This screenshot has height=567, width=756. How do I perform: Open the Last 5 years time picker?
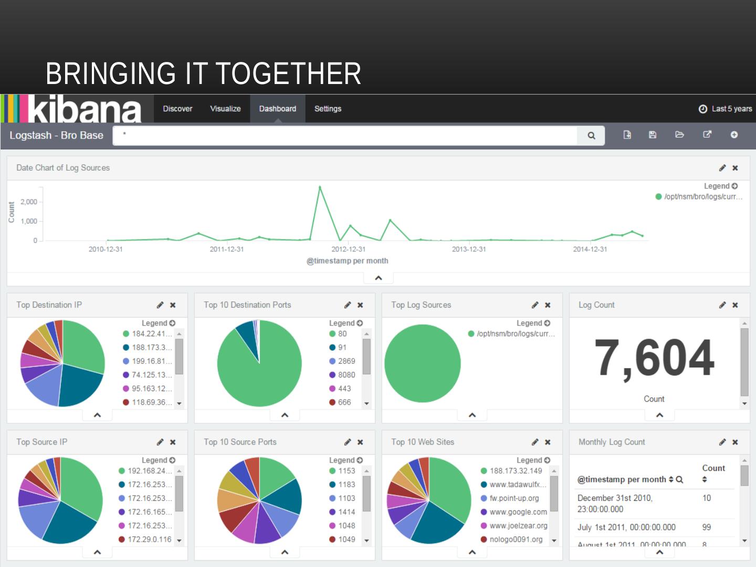(x=725, y=109)
